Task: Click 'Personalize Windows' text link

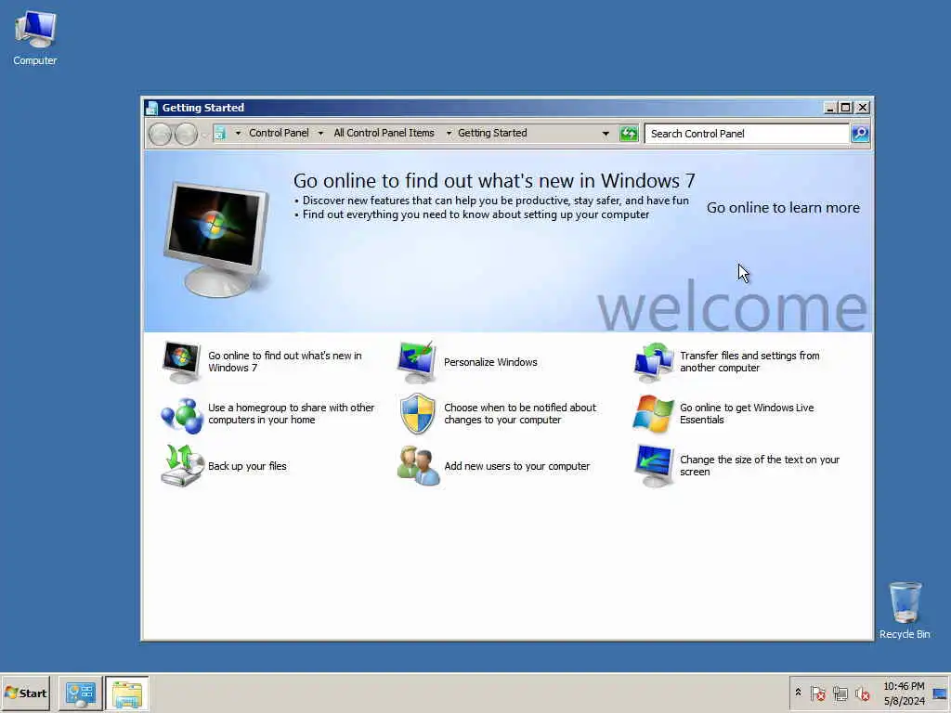Action: point(490,362)
